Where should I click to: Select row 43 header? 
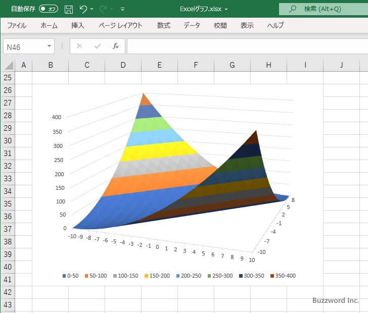[8, 305]
